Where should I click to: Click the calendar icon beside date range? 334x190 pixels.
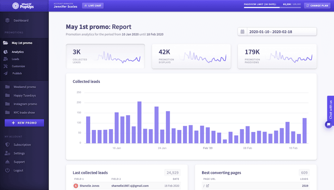coord(242,32)
